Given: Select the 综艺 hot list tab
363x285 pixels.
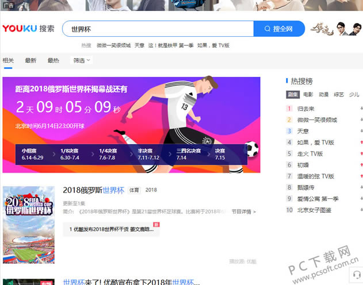Looking at the screenshot, I should coord(339,95).
